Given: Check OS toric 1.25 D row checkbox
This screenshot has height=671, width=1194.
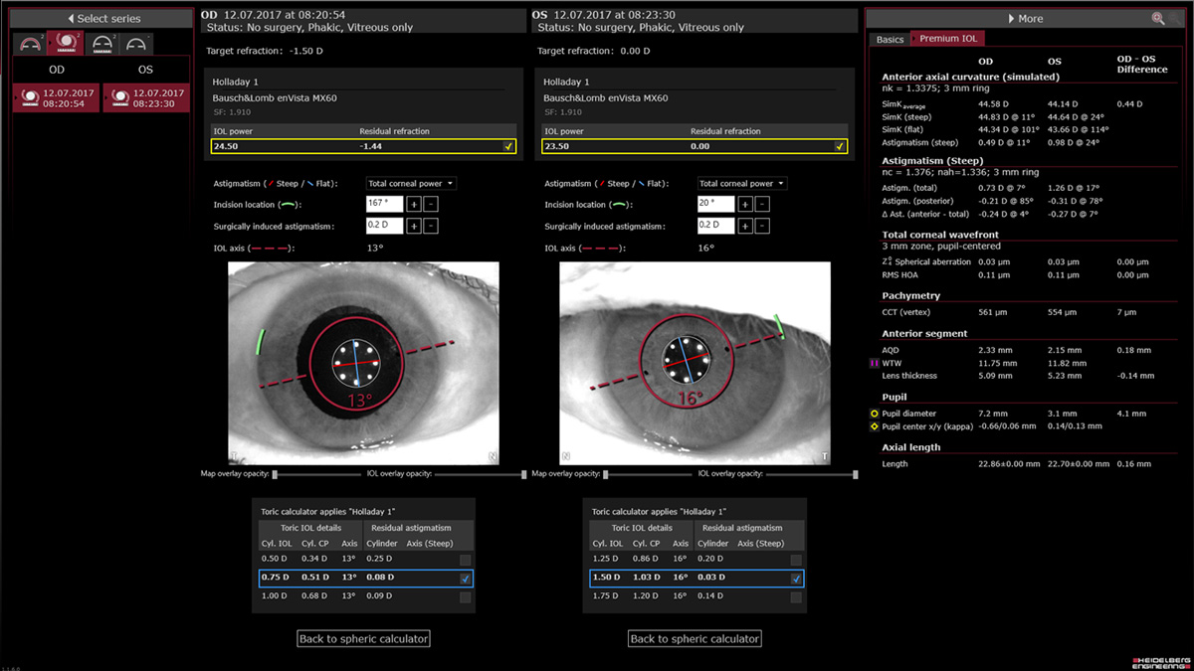Looking at the screenshot, I should [796, 561].
